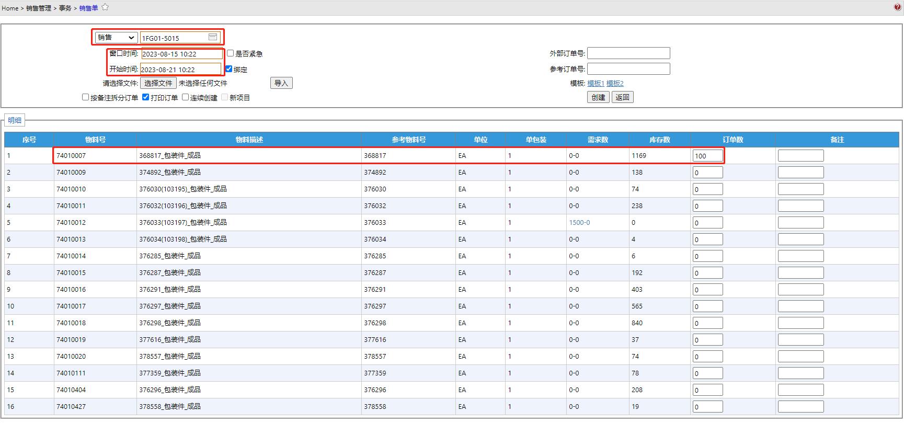This screenshot has width=904, height=423.
Task: Click the 未选择任何文件 file status text
Action: (x=203, y=83)
